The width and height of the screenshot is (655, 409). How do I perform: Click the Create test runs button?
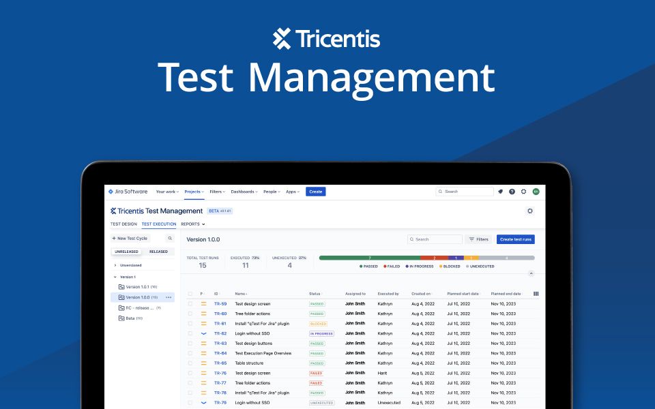pyautogui.click(x=515, y=239)
